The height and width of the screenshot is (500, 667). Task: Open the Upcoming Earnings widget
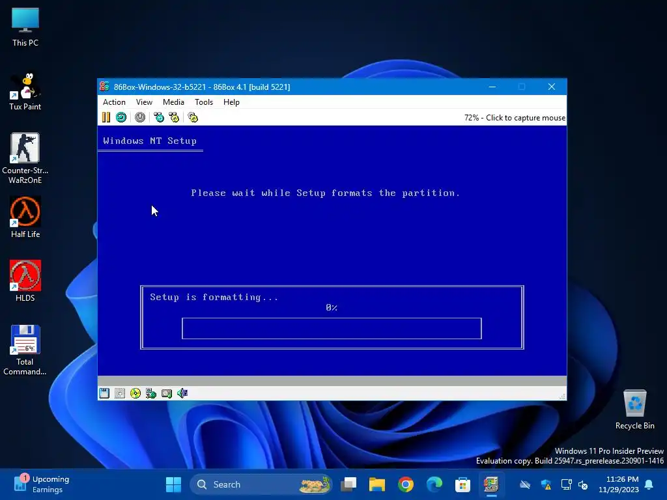pyautogui.click(x=42, y=484)
